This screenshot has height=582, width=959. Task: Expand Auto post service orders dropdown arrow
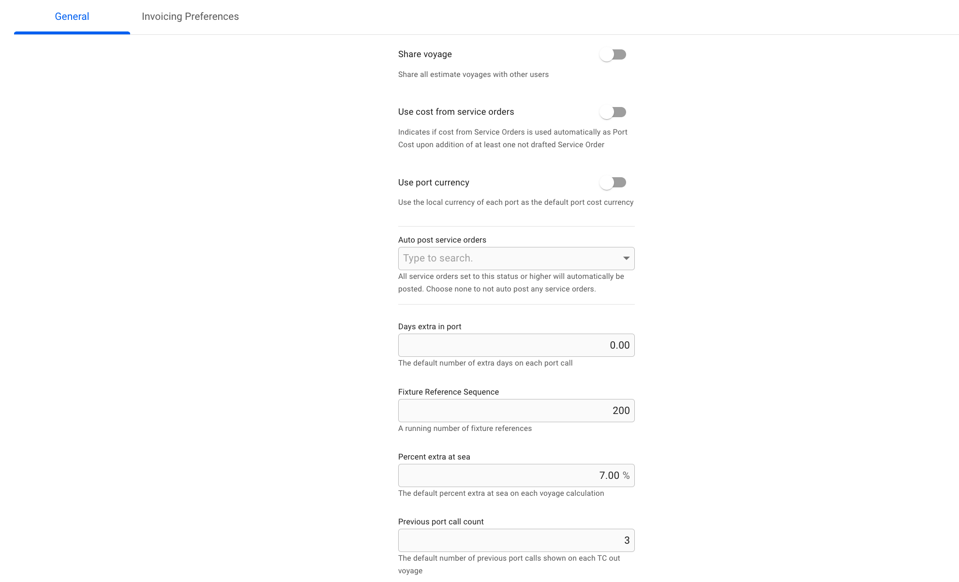point(626,259)
